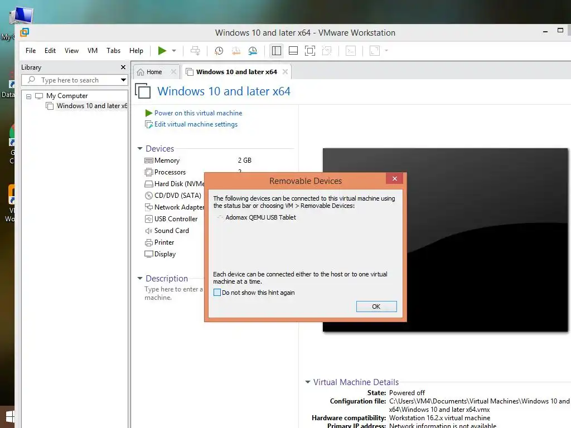Select My Computer in the Library
The width and height of the screenshot is (571, 428).
click(x=67, y=96)
